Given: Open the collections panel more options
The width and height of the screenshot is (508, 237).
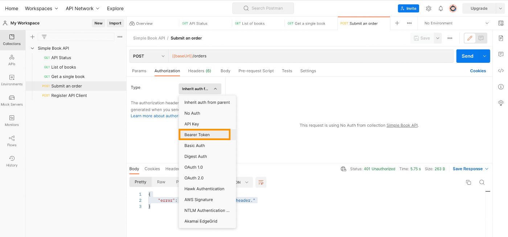Looking at the screenshot, I should (120, 37).
